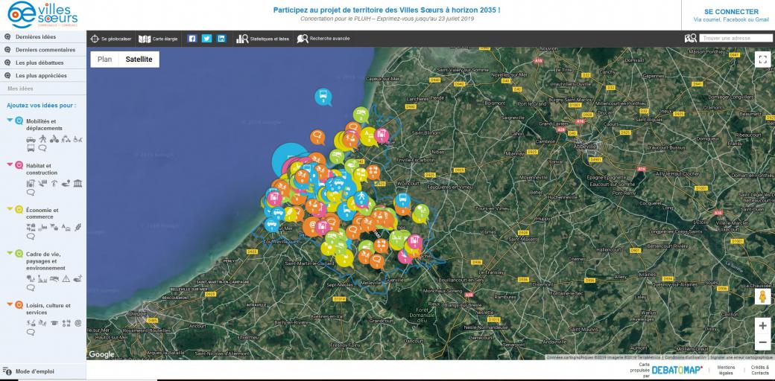Choose the bicycle icon under Mobilités et déplacements
Image resolution: width=775 pixels, height=381 pixels.
coord(54,139)
